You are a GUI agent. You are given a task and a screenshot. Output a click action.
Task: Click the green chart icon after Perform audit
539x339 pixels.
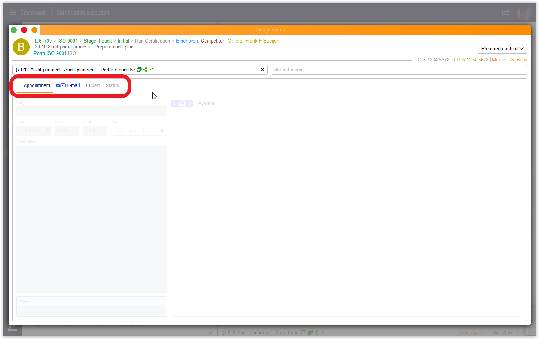(x=151, y=70)
